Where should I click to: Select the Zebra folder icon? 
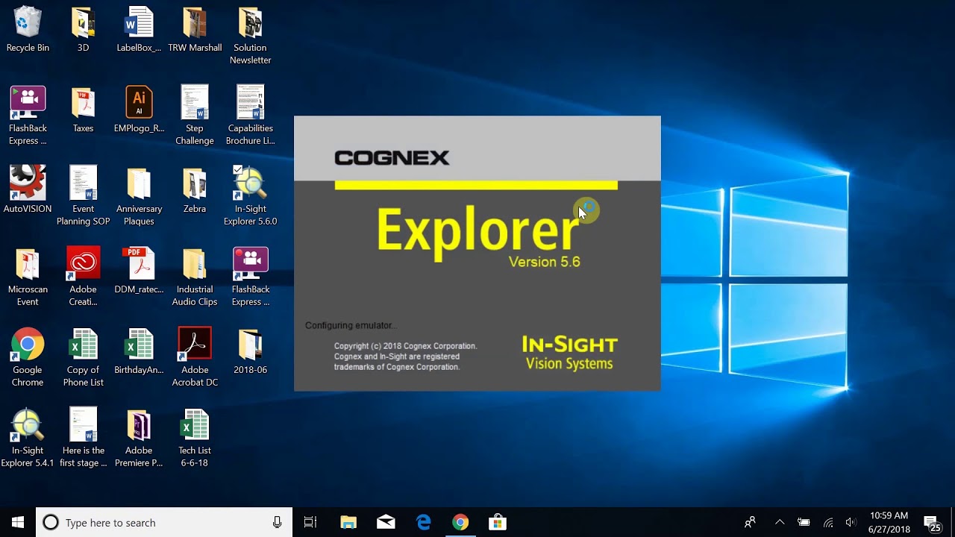pos(195,183)
